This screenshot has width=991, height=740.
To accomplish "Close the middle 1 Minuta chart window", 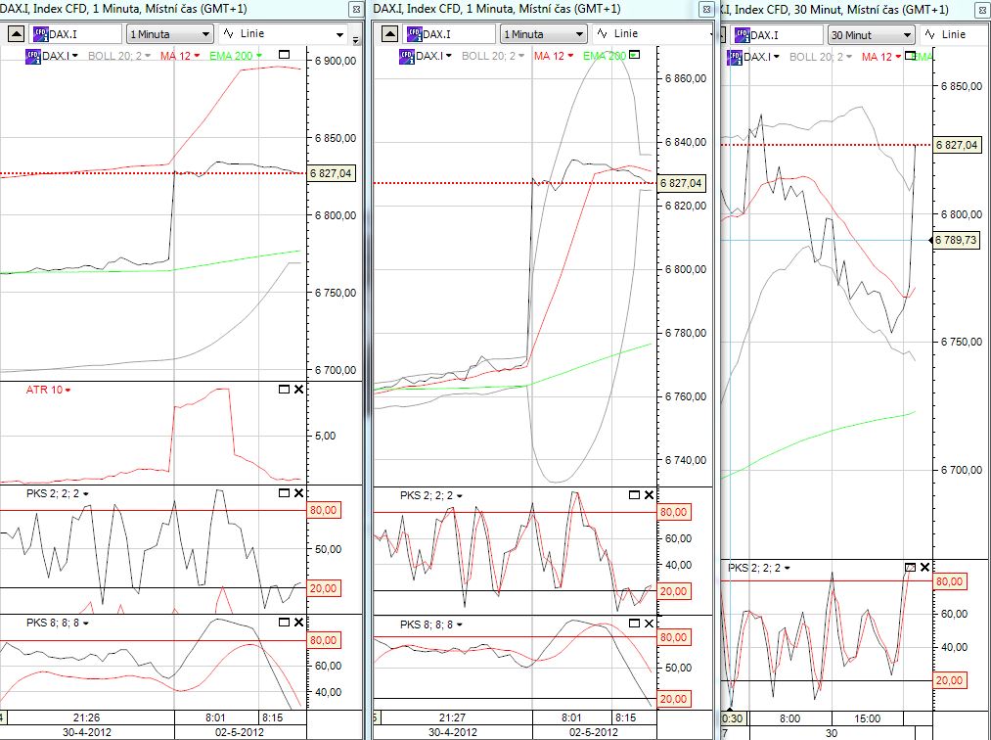I will tap(706, 10).
